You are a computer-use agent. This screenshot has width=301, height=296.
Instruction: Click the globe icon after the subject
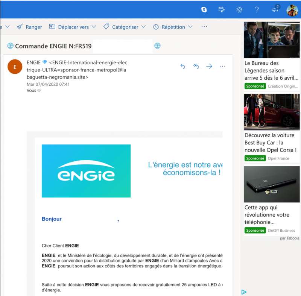click(x=157, y=46)
